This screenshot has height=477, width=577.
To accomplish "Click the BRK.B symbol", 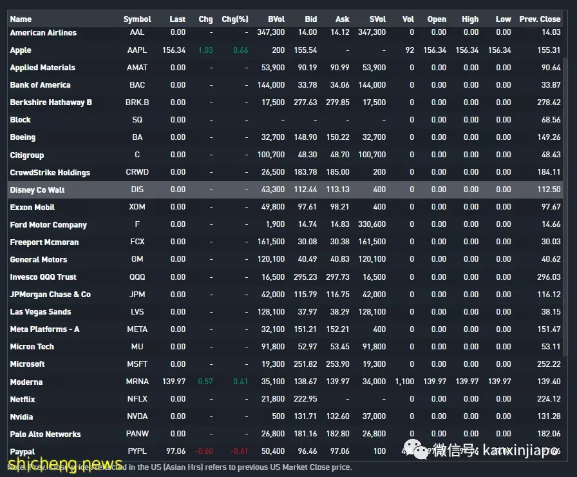I will point(137,102).
